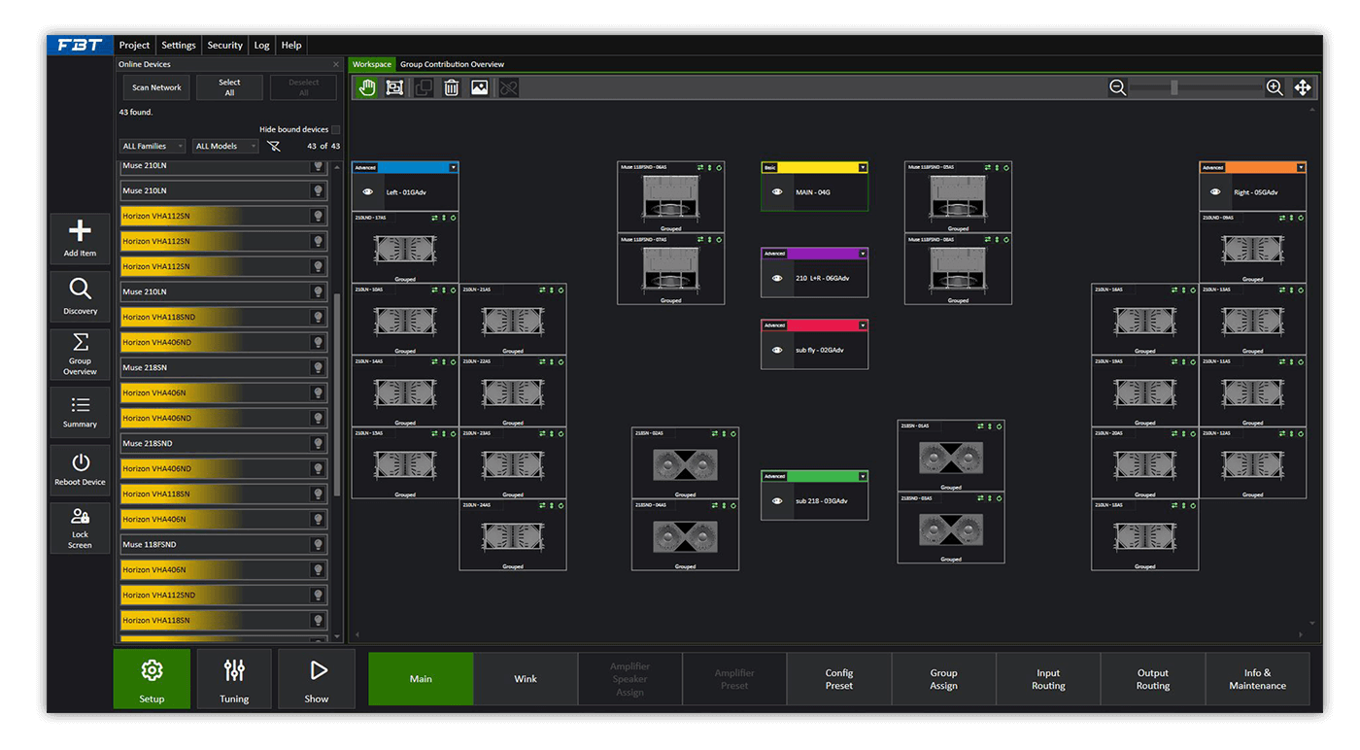Screen dimensions: 1360x750
Task: Enable the Hide bound devices checkbox
Action: (336, 129)
